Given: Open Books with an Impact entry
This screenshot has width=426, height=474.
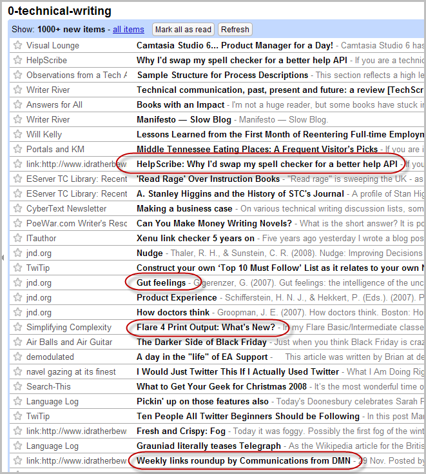Looking at the screenshot, I should (180, 104).
